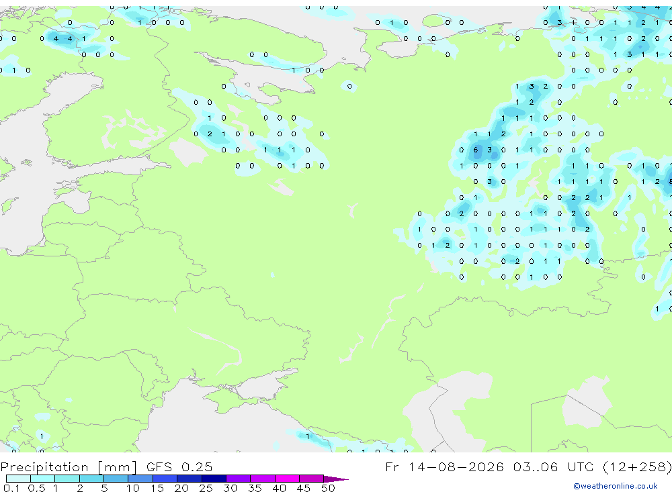Click the 'Precipitation [mm]' title text
This screenshot has width=672, height=492.
coord(69,466)
